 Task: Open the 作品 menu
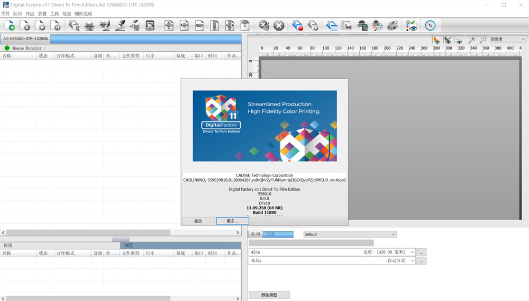(30, 14)
